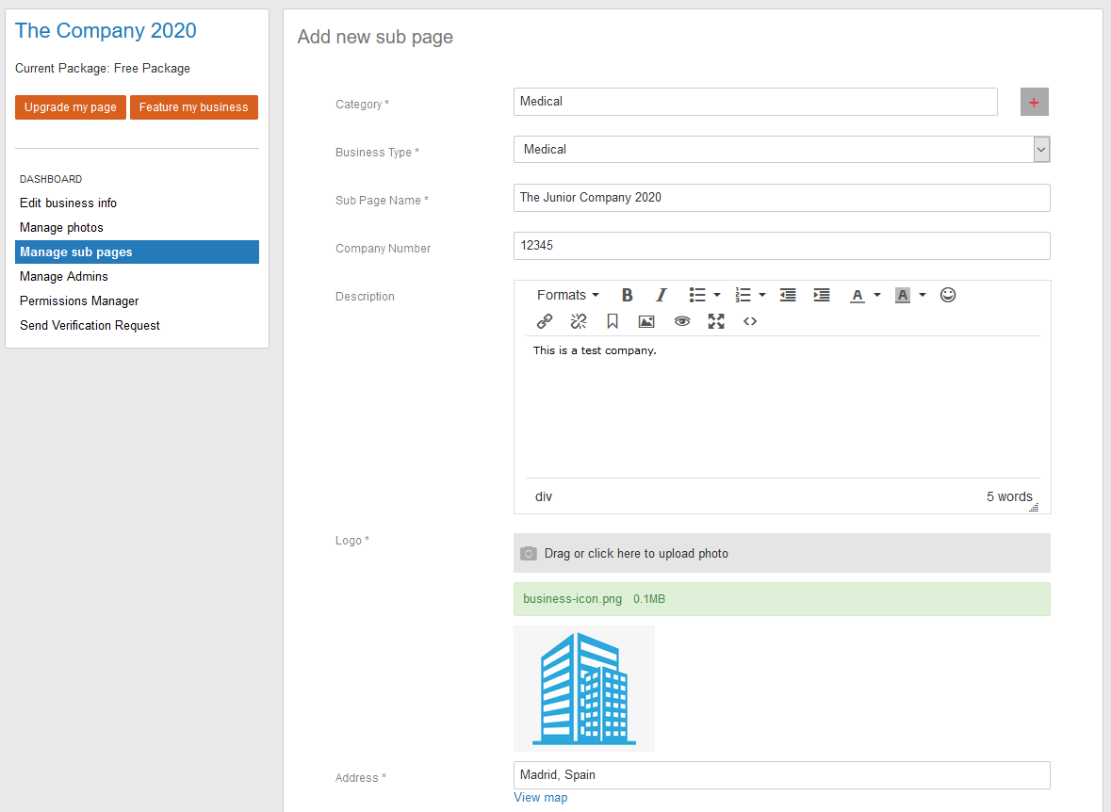Click the insert link icon

click(545, 321)
